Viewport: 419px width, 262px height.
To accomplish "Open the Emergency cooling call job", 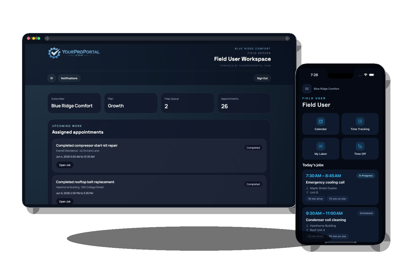I will [340, 187].
